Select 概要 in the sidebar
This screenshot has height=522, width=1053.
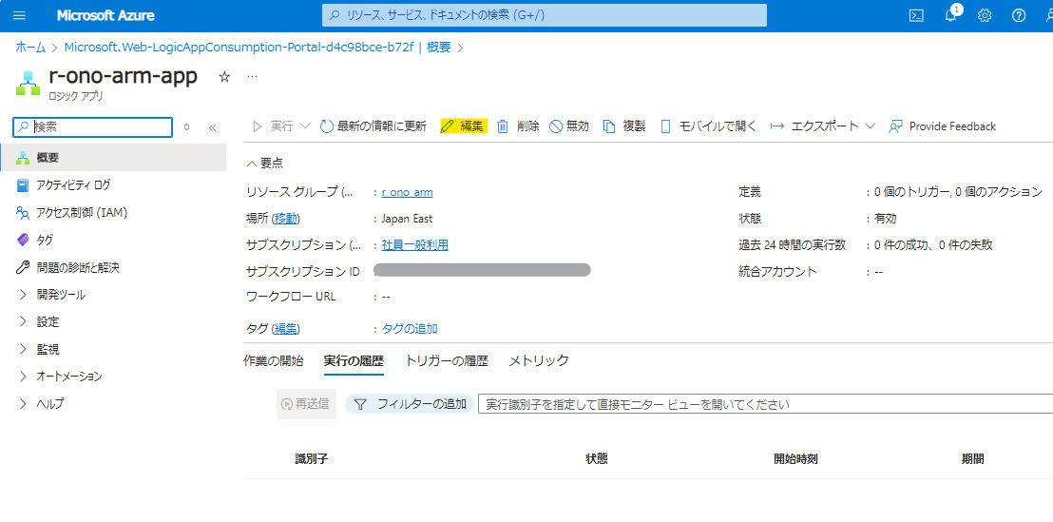[x=113, y=158]
